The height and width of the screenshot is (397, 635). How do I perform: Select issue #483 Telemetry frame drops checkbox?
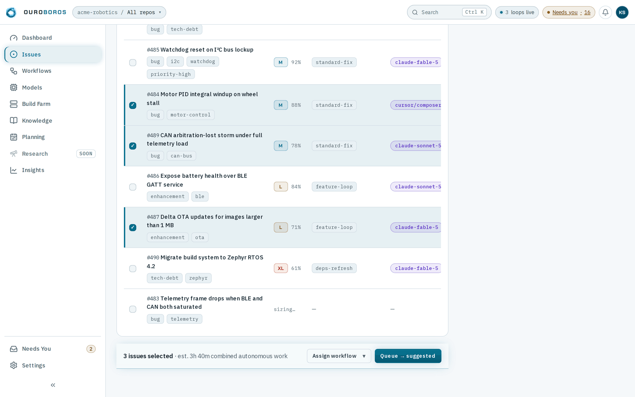point(133,309)
